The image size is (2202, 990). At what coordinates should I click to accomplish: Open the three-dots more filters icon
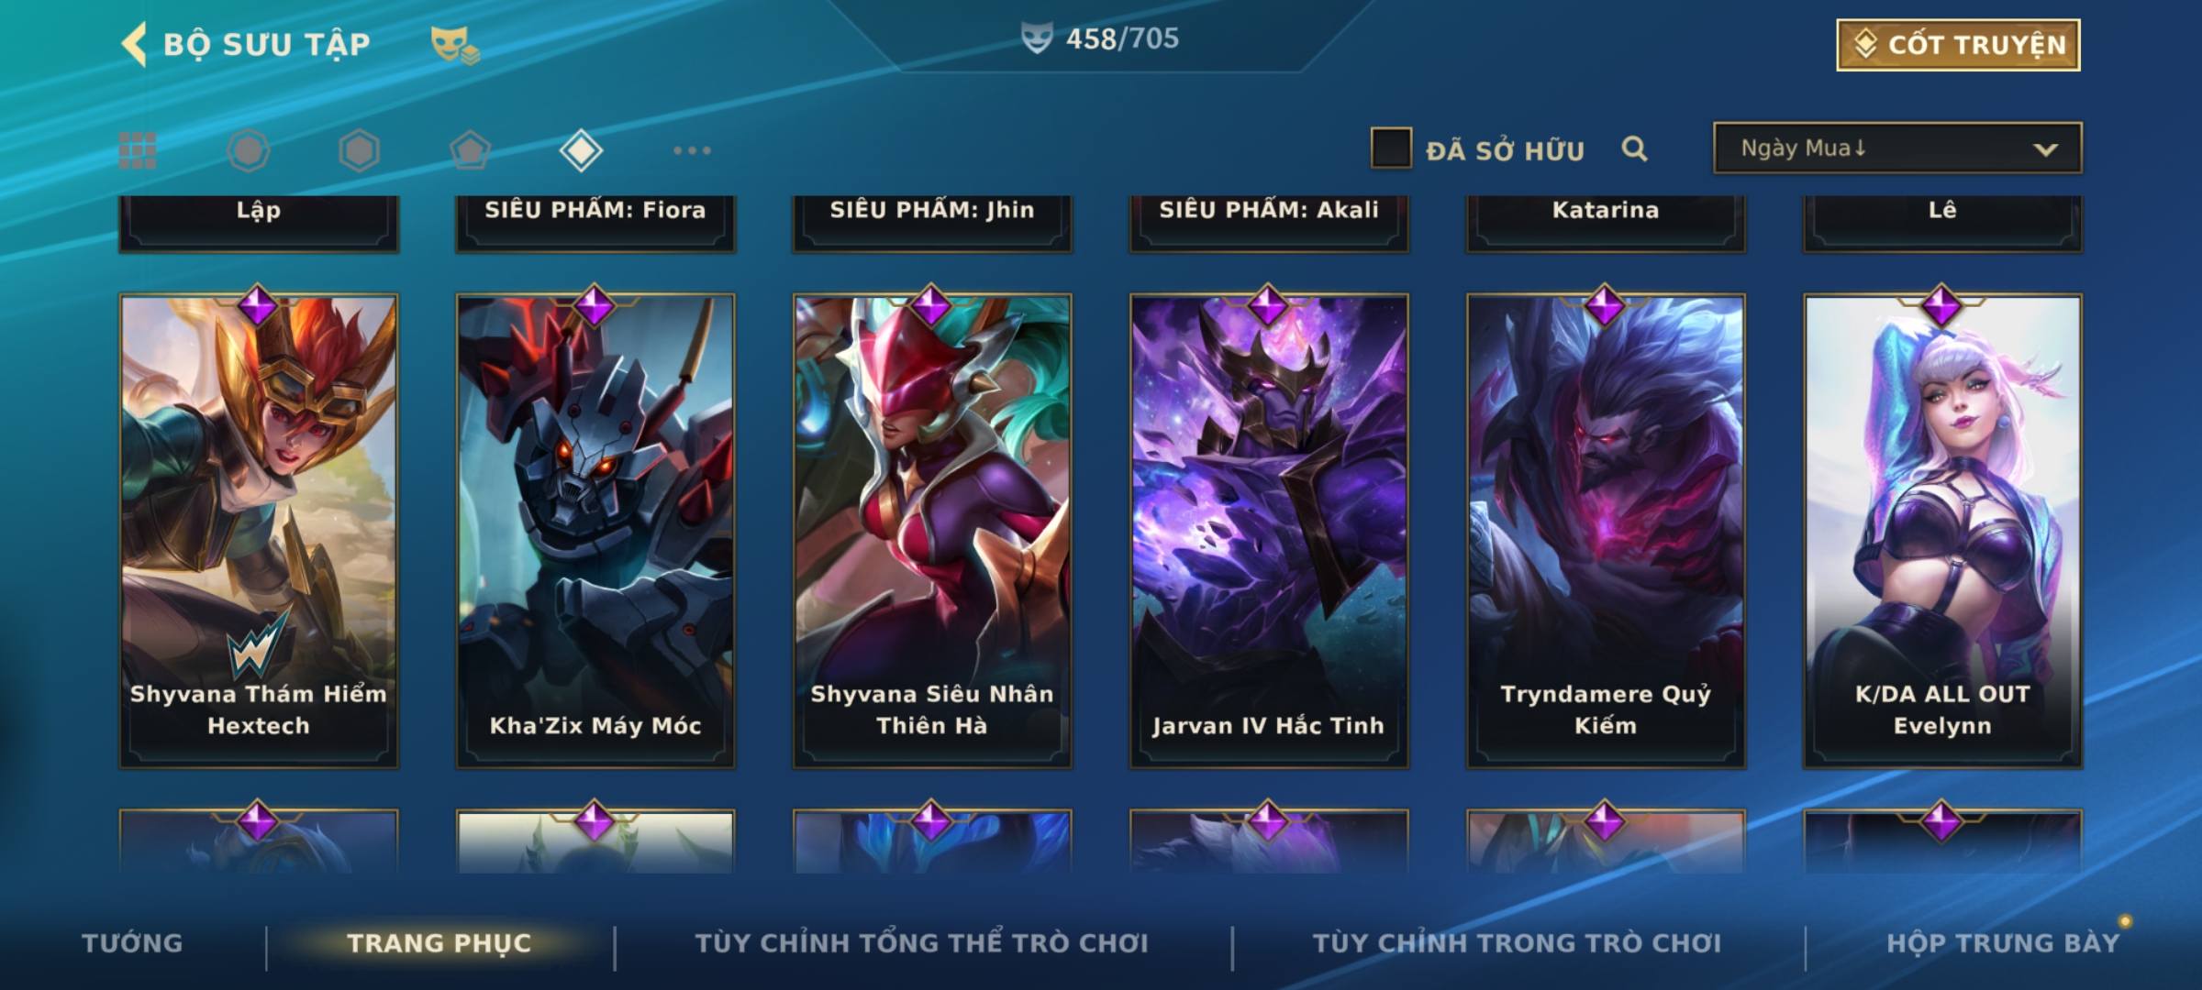pyautogui.click(x=692, y=150)
